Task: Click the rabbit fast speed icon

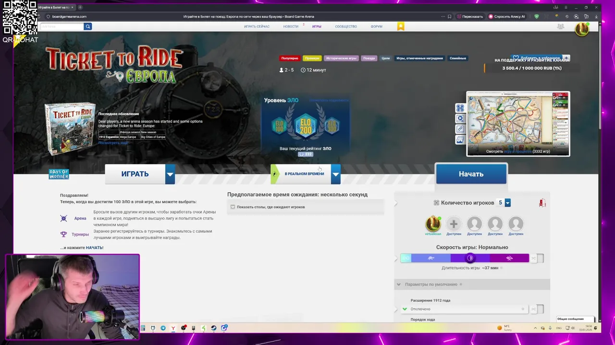Action: [x=509, y=258]
